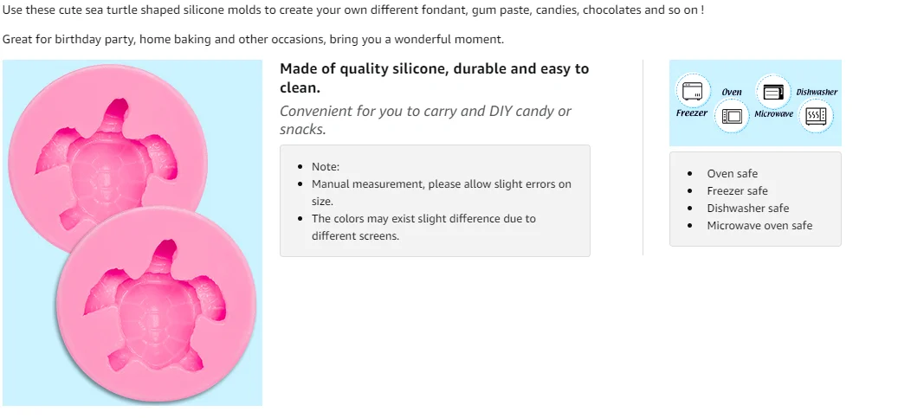This screenshot has width=898, height=418.
Task: Select the italic "Microwave" label in the banner
Action: (773, 114)
